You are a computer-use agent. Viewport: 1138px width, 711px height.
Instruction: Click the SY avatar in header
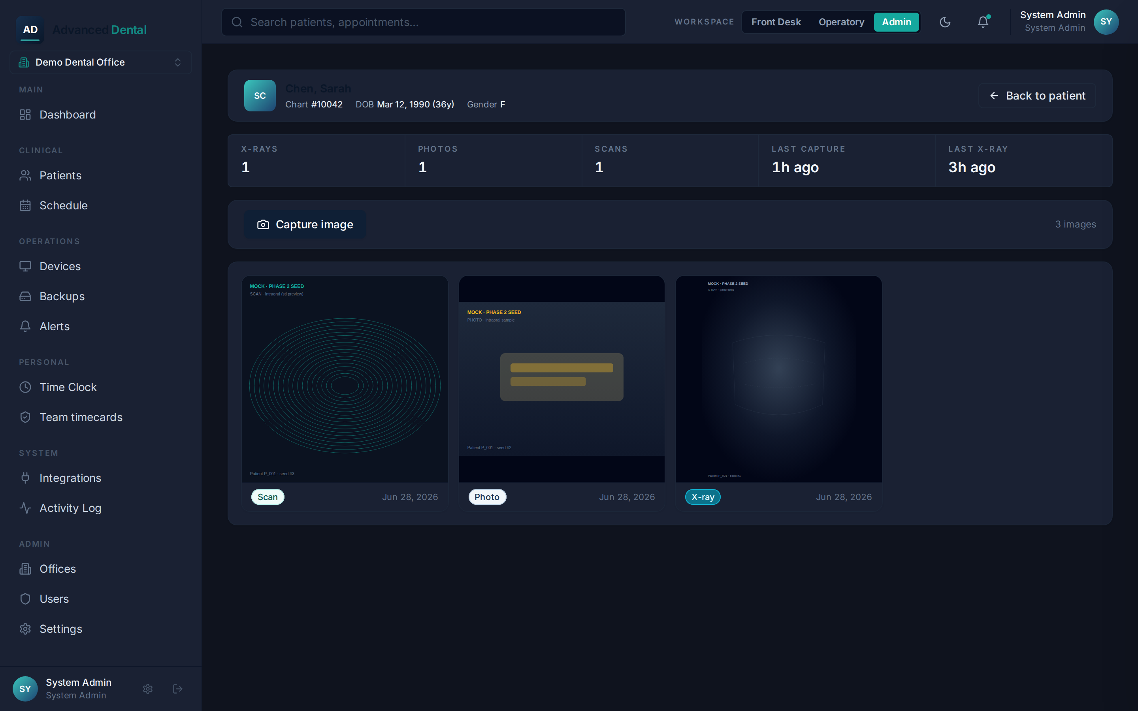(x=1106, y=22)
